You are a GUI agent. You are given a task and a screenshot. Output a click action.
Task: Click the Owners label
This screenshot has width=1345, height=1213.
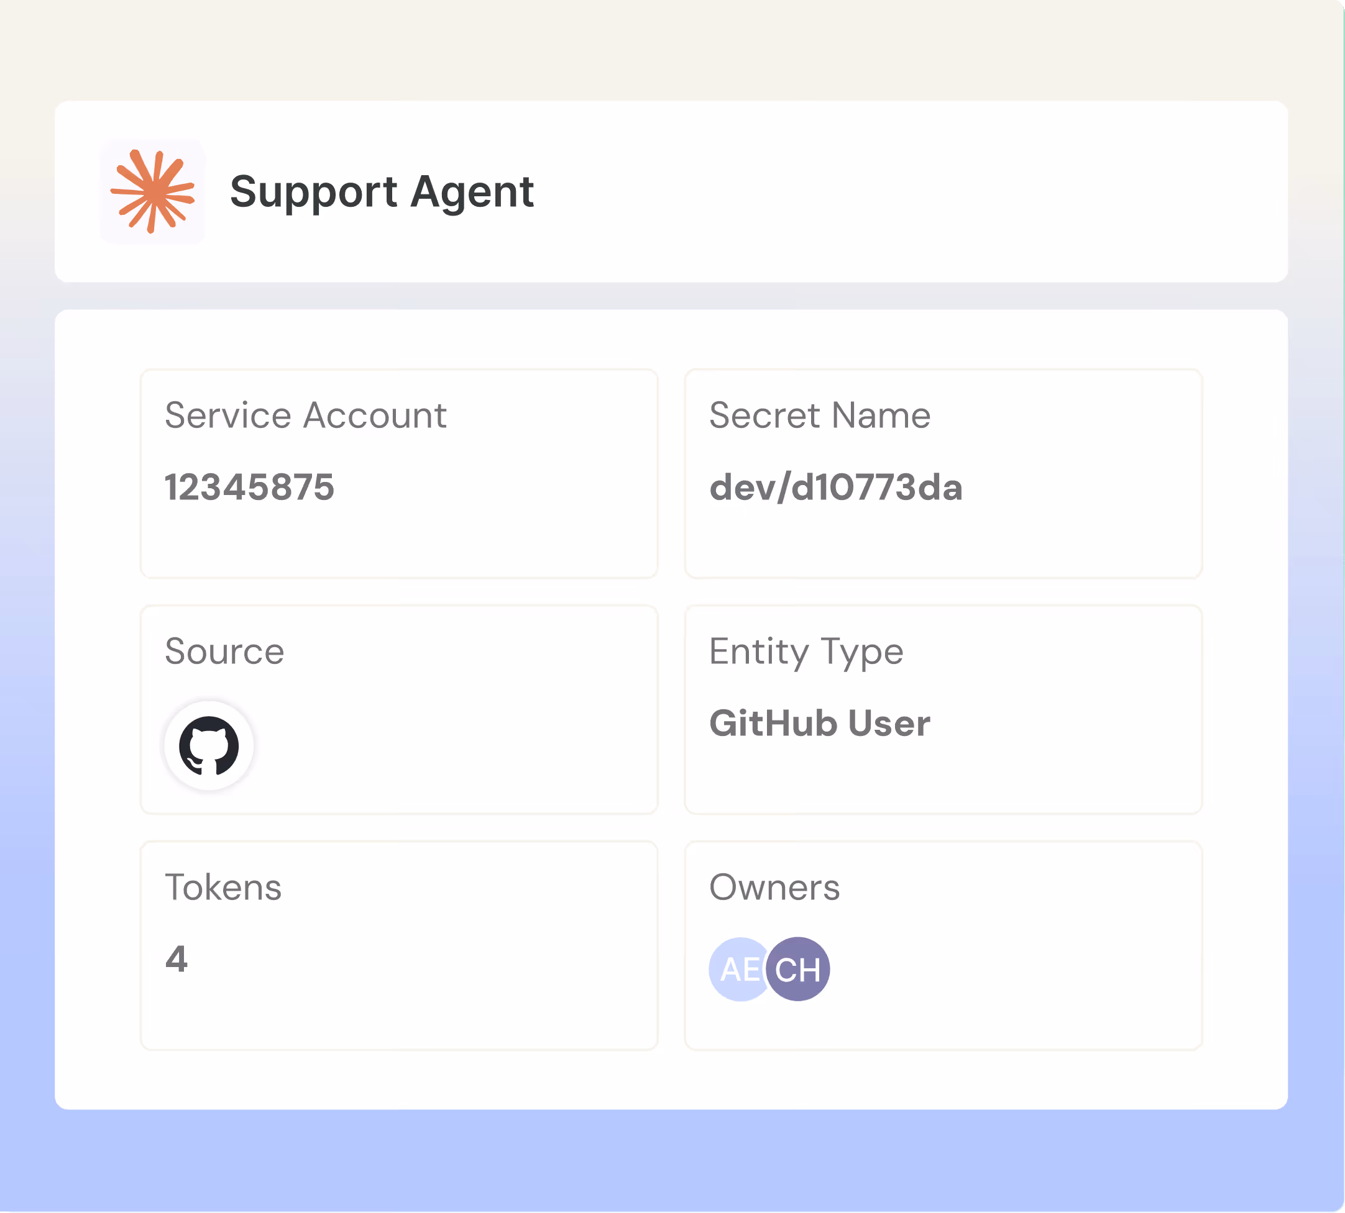click(774, 887)
